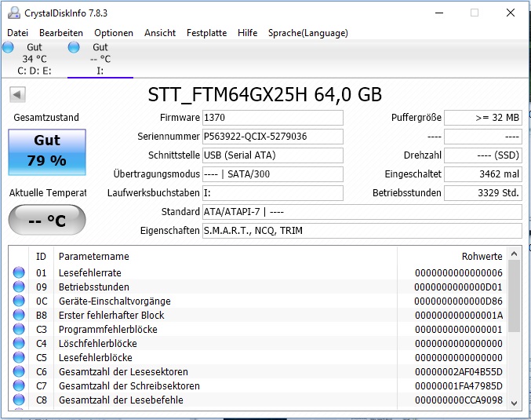Image resolution: width=531 pixels, height=420 pixels.
Task: Select raw value 000000000000001A
Action: coord(459,316)
